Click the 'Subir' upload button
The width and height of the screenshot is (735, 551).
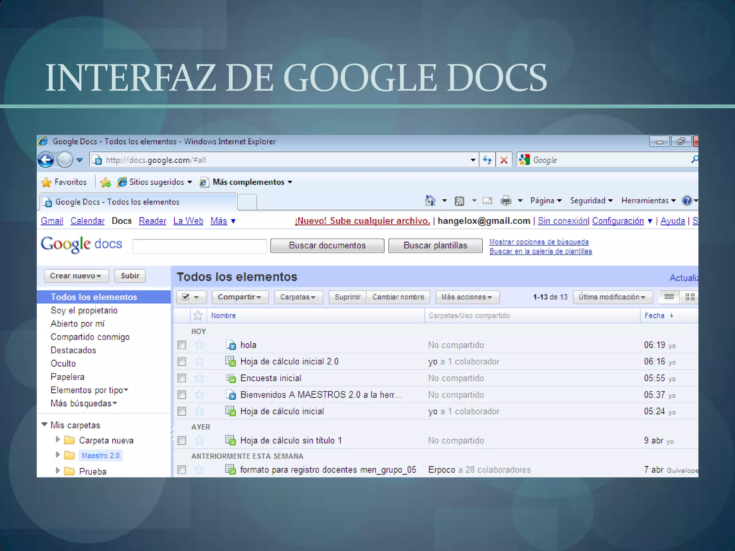click(x=130, y=276)
